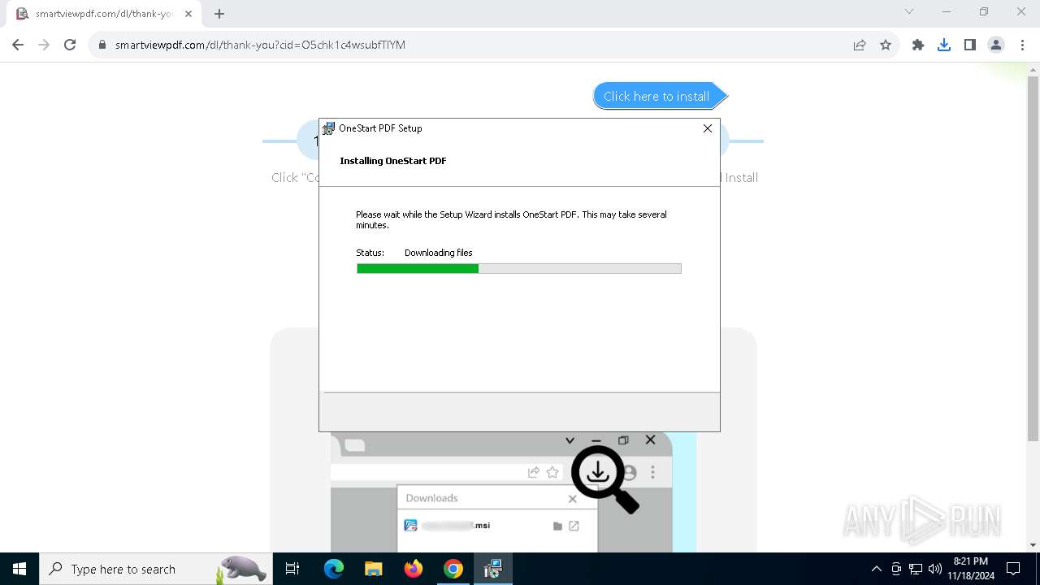Image resolution: width=1040 pixels, height=585 pixels.
Task: Bookmark this tab with star icon
Action: 886,45
